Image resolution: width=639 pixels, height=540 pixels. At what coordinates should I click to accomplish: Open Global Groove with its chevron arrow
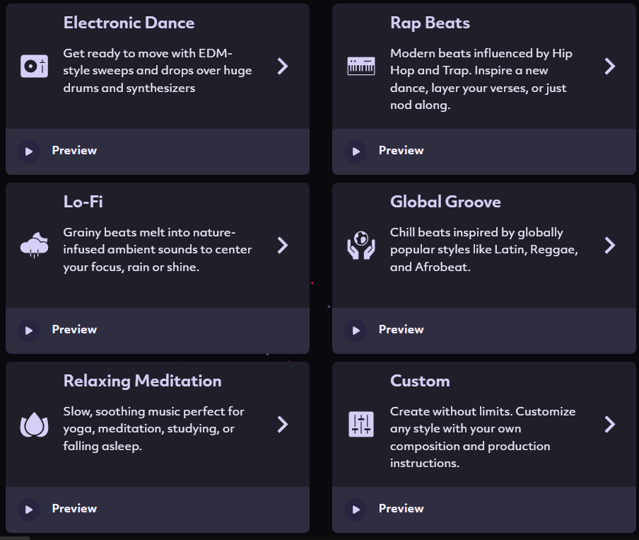[x=609, y=246]
